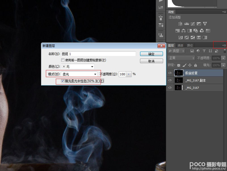Lock layer position with move icon
The image size is (227, 171).
click(190, 65)
